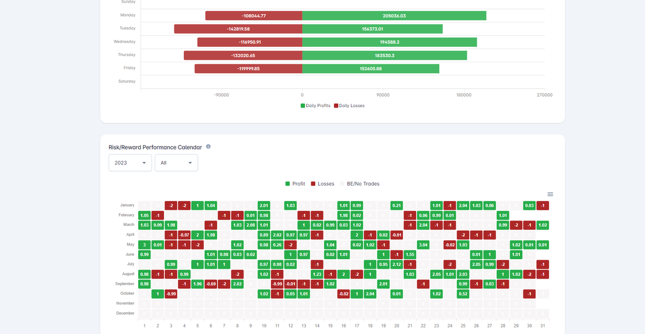Click the February cell showing 1.05
Viewport: 645px width, 334px height.
point(145,215)
